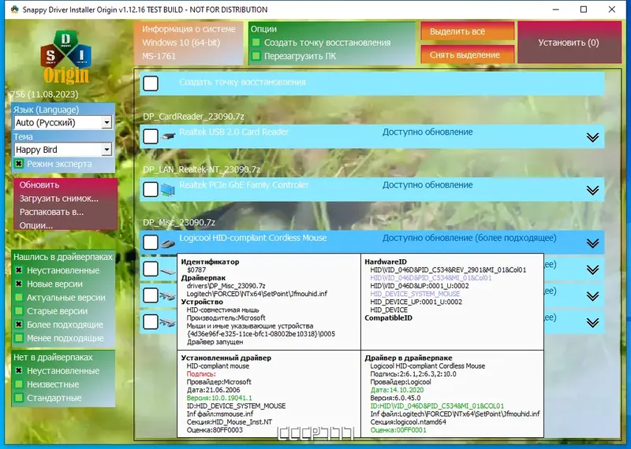Click the 'DP_CardReader_23090.7z' pack label

click(193, 117)
